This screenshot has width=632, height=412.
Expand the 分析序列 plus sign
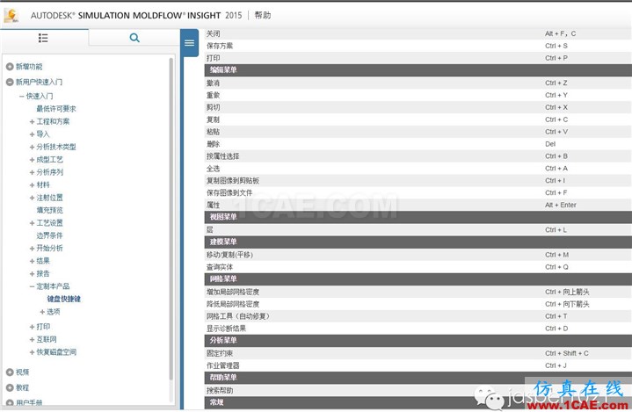[32, 172]
